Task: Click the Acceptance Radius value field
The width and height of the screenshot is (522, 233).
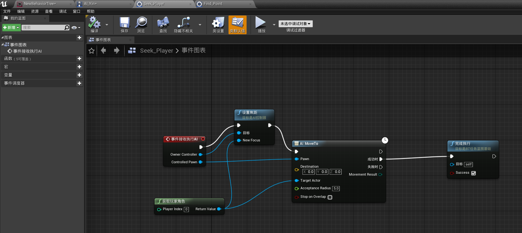Action: (336, 188)
